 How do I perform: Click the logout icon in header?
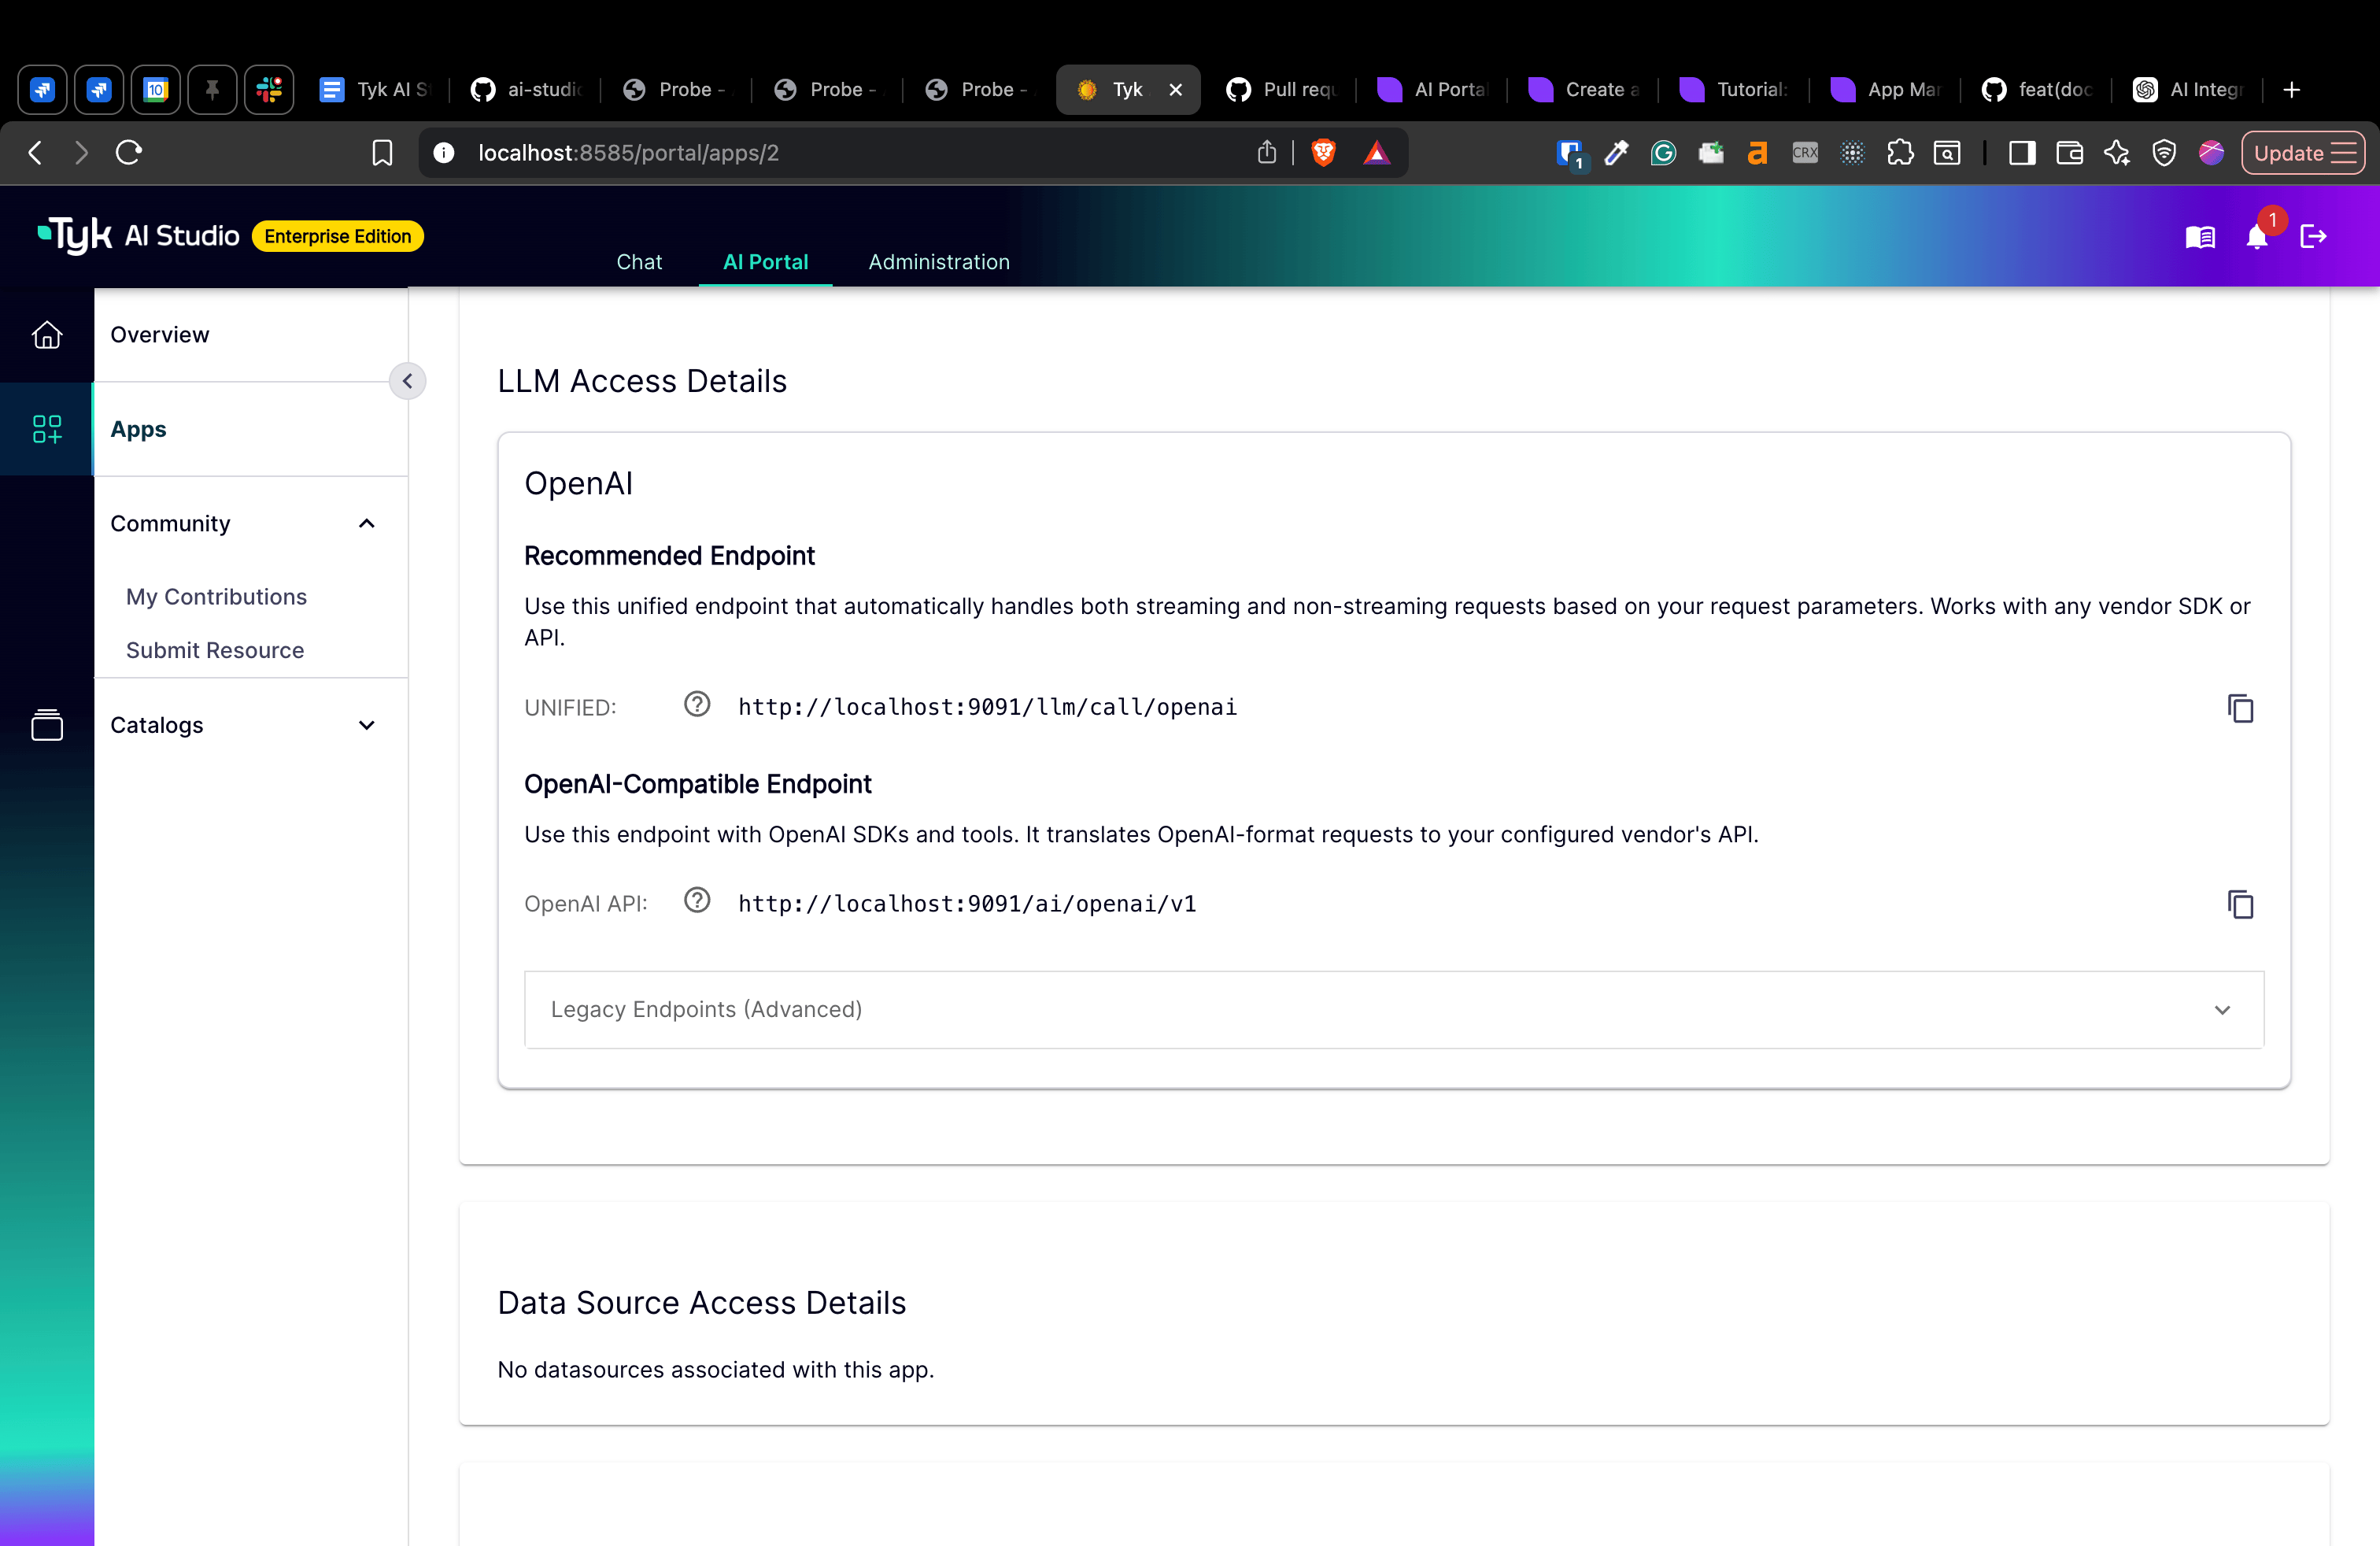[x=2313, y=237]
